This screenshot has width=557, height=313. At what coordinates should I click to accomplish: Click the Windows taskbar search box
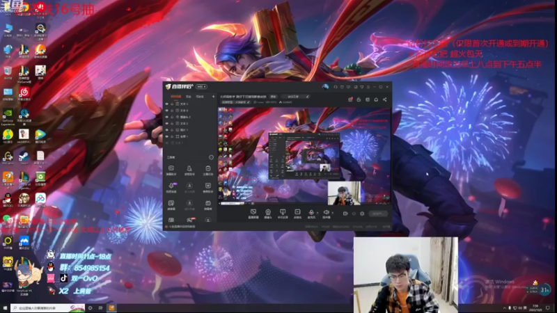[x=47, y=308]
